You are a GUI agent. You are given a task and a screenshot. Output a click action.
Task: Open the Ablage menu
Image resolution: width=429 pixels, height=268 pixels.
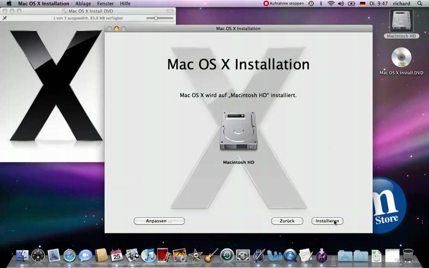pos(83,4)
